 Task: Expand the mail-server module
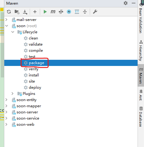tap(6, 20)
